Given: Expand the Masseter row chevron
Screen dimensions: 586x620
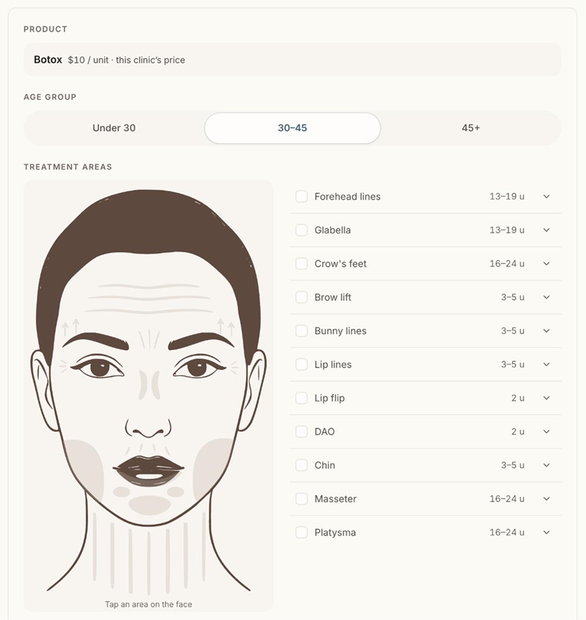Looking at the screenshot, I should 546,499.
